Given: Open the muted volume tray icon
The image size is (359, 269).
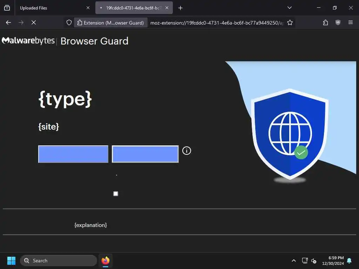Looking at the screenshot, I should tap(314, 261).
